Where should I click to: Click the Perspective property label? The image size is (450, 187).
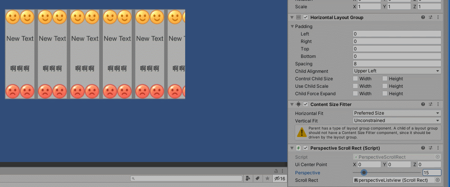[307, 173]
